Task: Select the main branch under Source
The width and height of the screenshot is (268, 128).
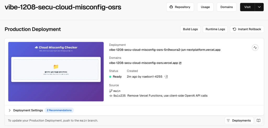Action: tap(117, 91)
